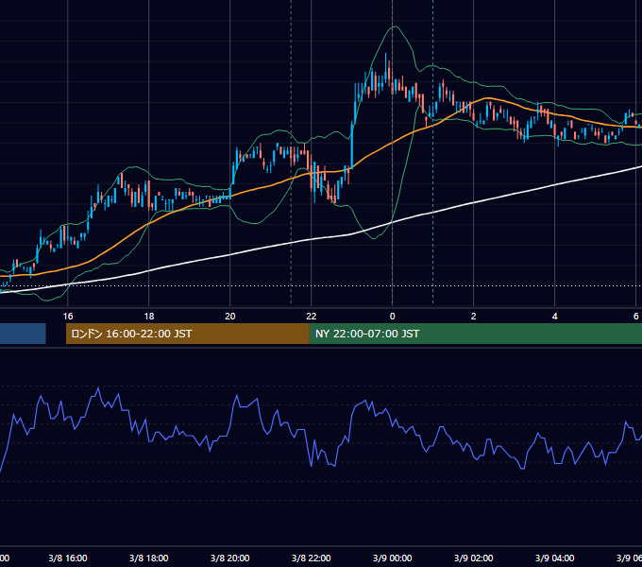Click the 3/8 18:00 date label
This screenshot has width=642, height=567.
pos(149,558)
